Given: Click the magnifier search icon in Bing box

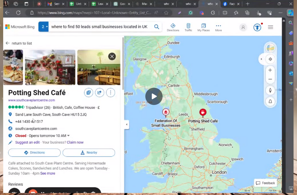Looking at the screenshot, I should [156, 27].
